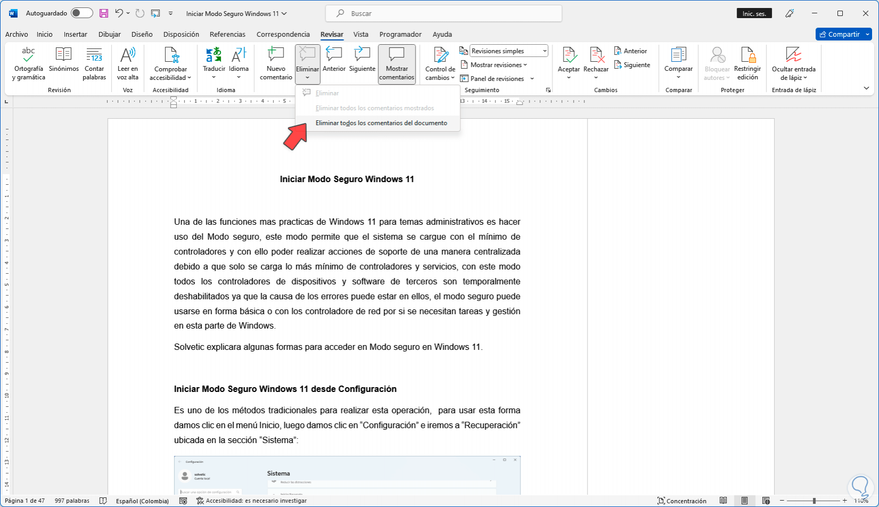Enable Concentración focus mode

(682, 501)
